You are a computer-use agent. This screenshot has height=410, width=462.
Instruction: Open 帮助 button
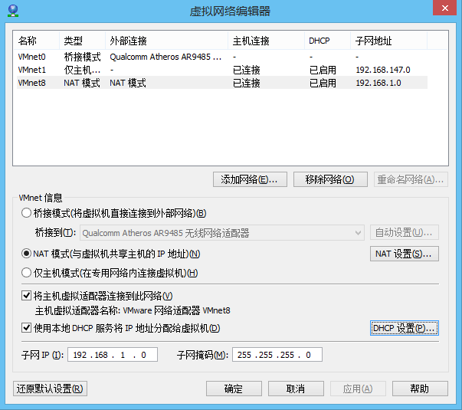tap(420, 389)
